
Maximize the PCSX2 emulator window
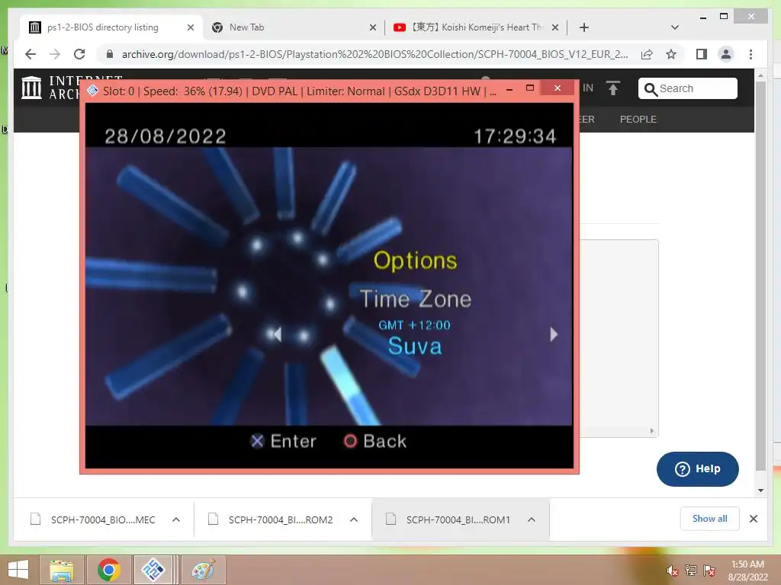[x=530, y=88]
